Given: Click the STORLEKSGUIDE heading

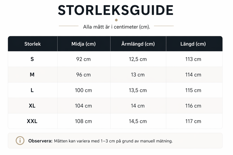Looking at the screenshot, I should (x=116, y=10).
